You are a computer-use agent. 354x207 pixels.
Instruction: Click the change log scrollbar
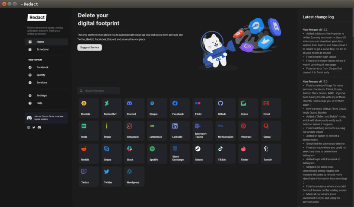(353, 22)
